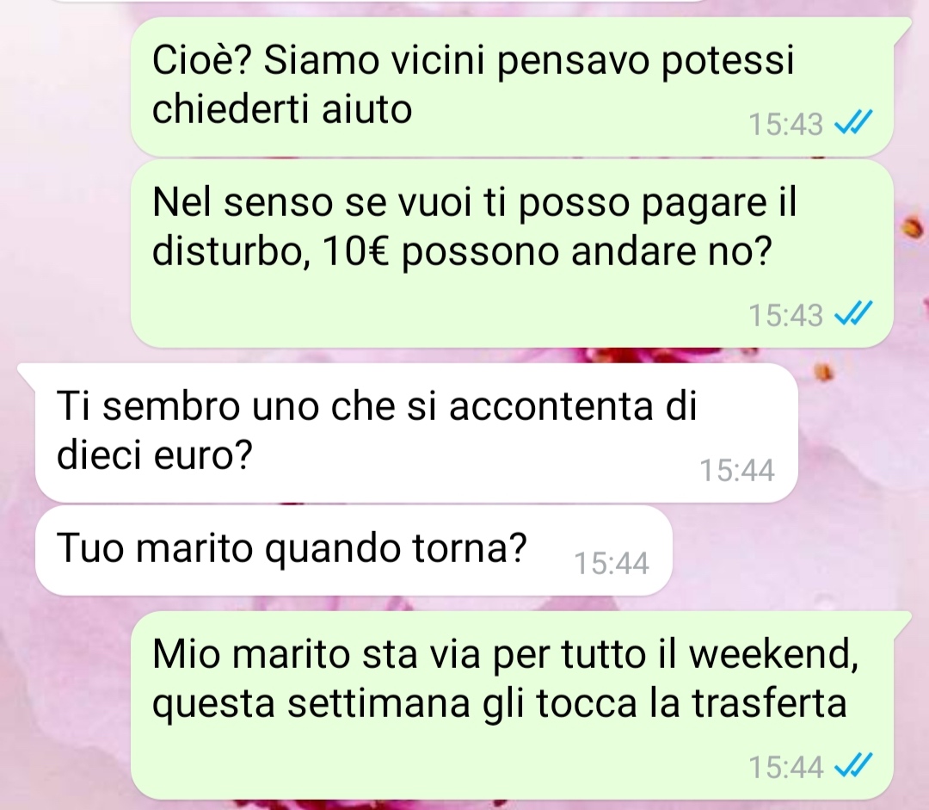
Task: Click blue read checkmarks on '10€ possono andare' message
Action: point(853,313)
